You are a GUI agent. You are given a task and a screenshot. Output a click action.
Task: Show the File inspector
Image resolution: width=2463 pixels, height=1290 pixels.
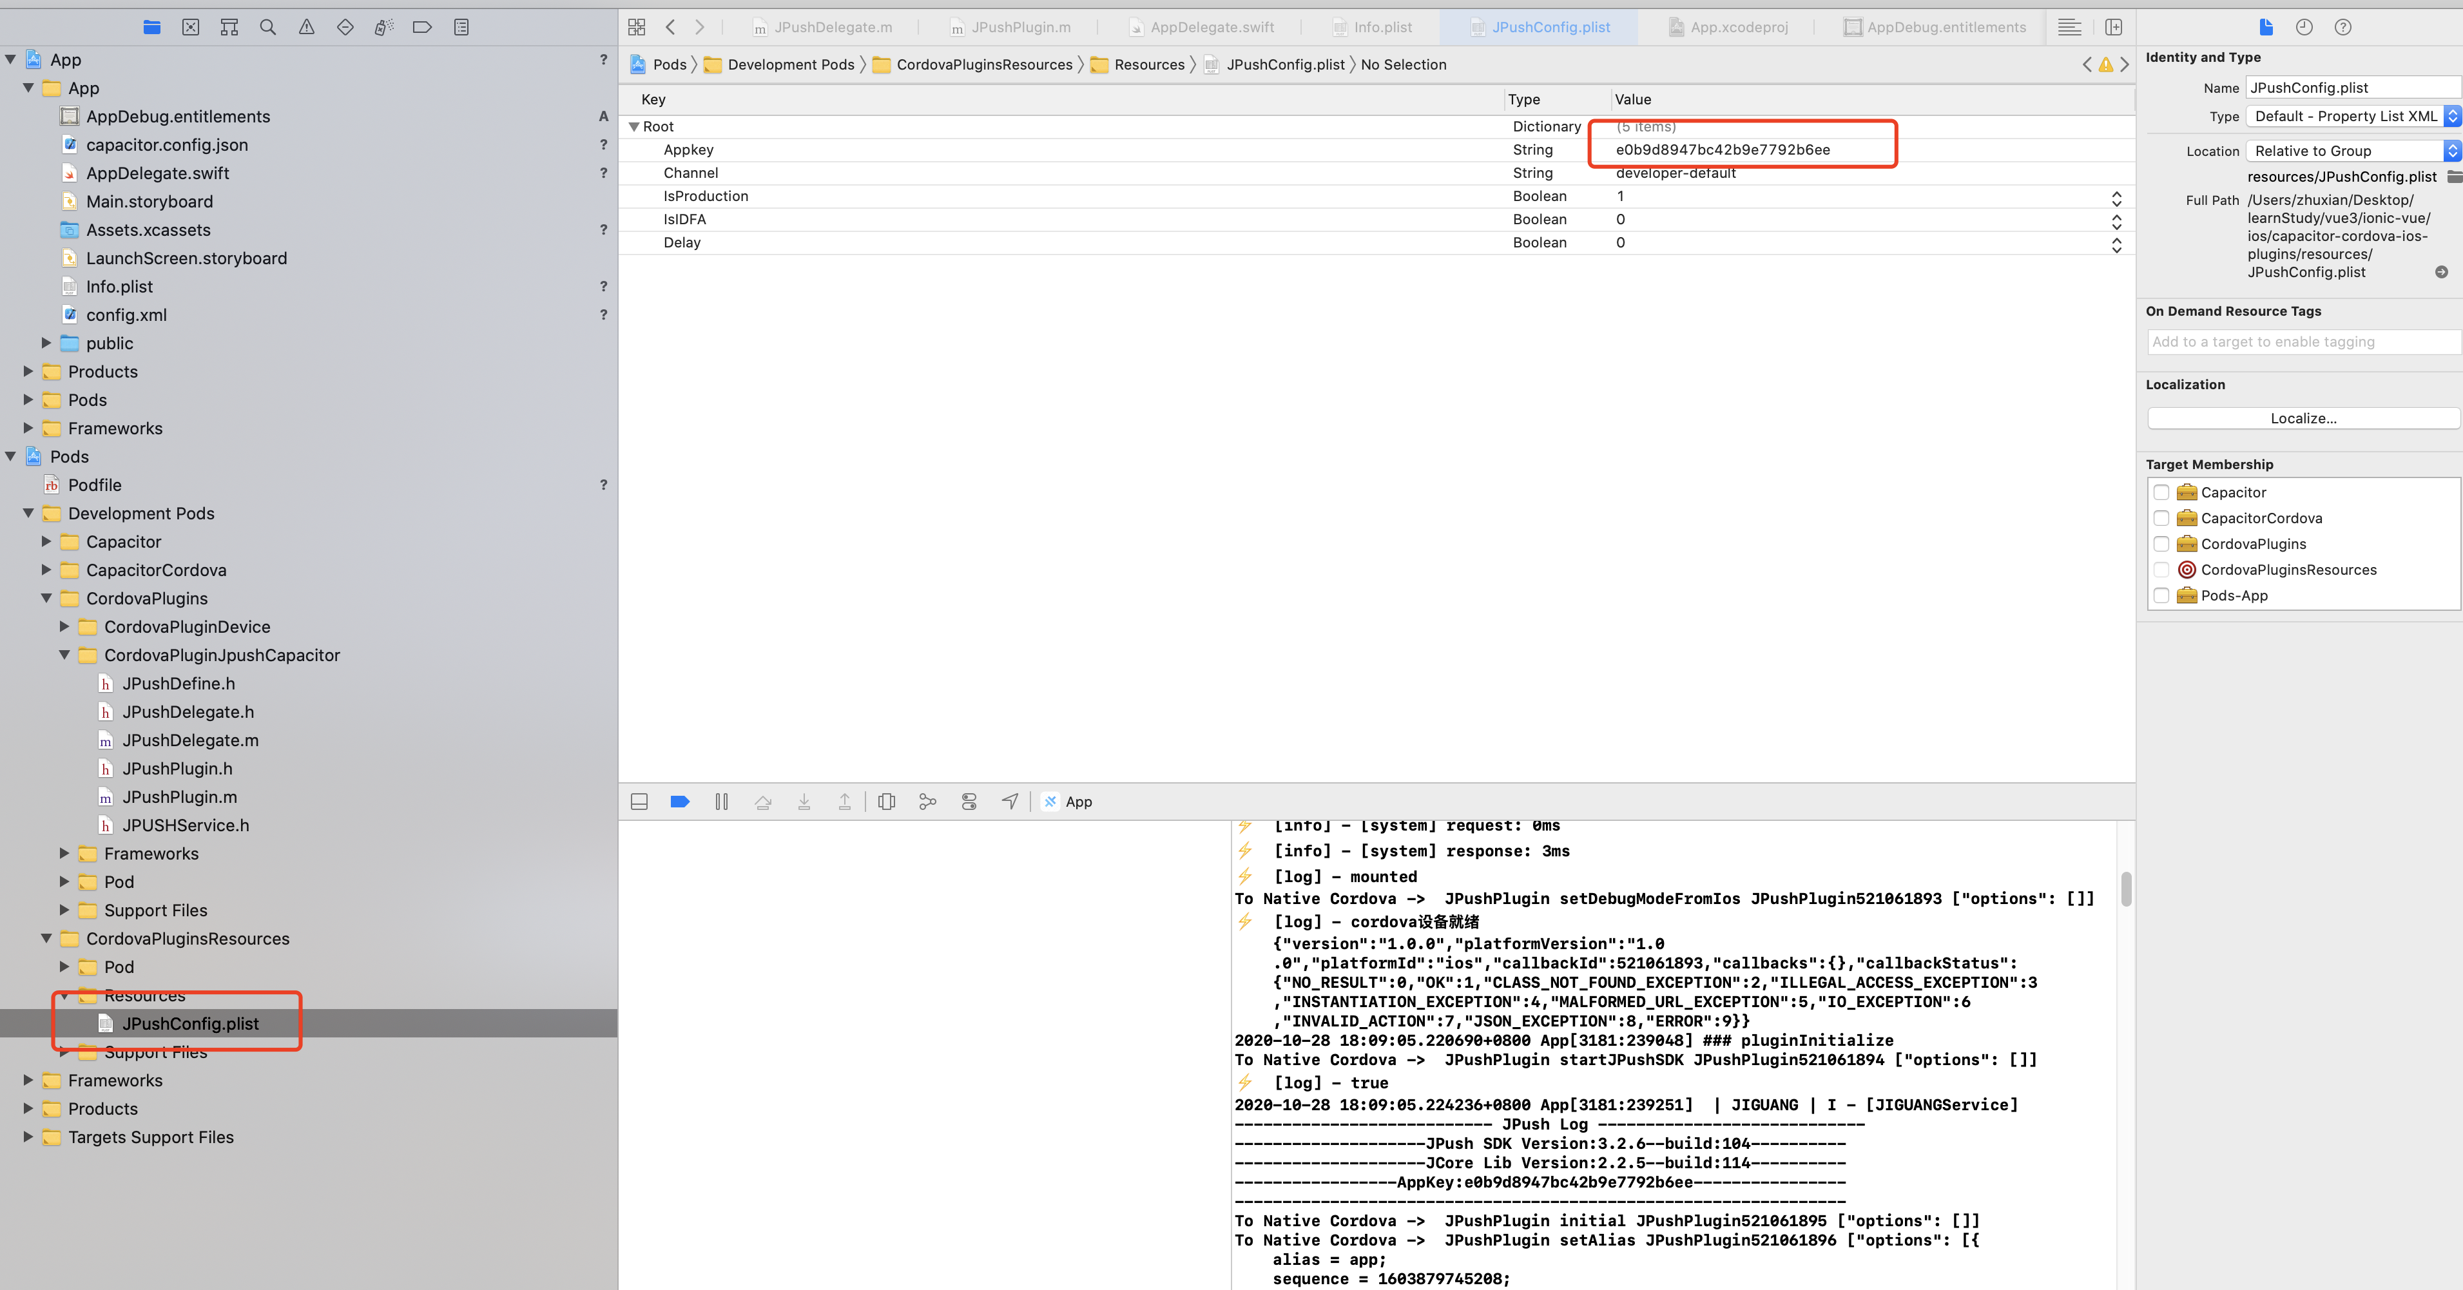coord(2265,27)
